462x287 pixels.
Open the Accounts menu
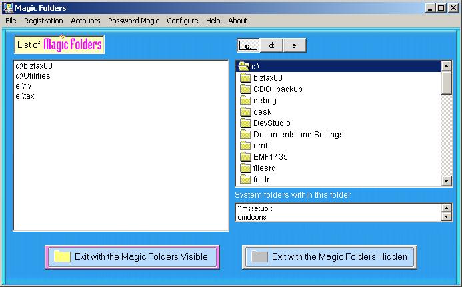click(x=85, y=21)
